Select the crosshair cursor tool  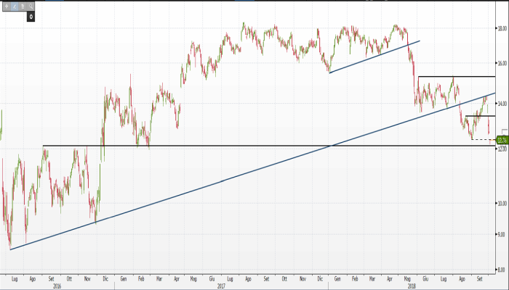pos(6,5)
